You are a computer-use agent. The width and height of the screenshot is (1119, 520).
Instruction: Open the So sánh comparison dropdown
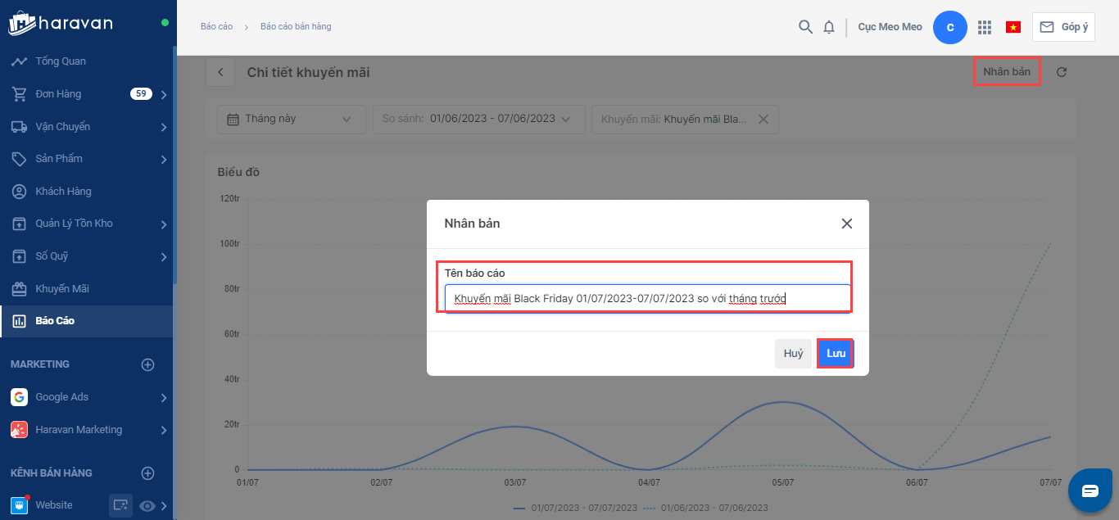[478, 119]
